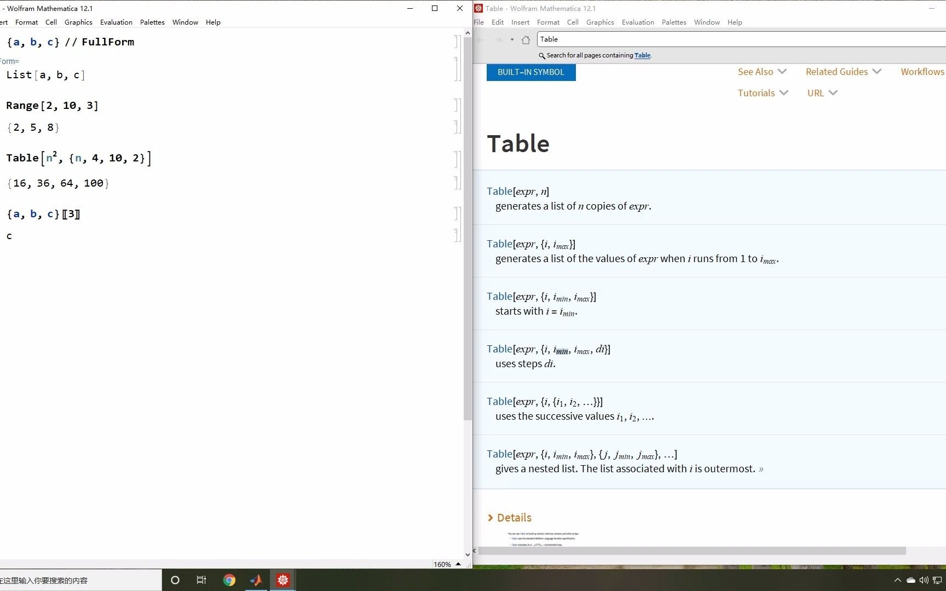Open the Evaluation menu in the notebook window
The image size is (946, 591).
tap(116, 22)
